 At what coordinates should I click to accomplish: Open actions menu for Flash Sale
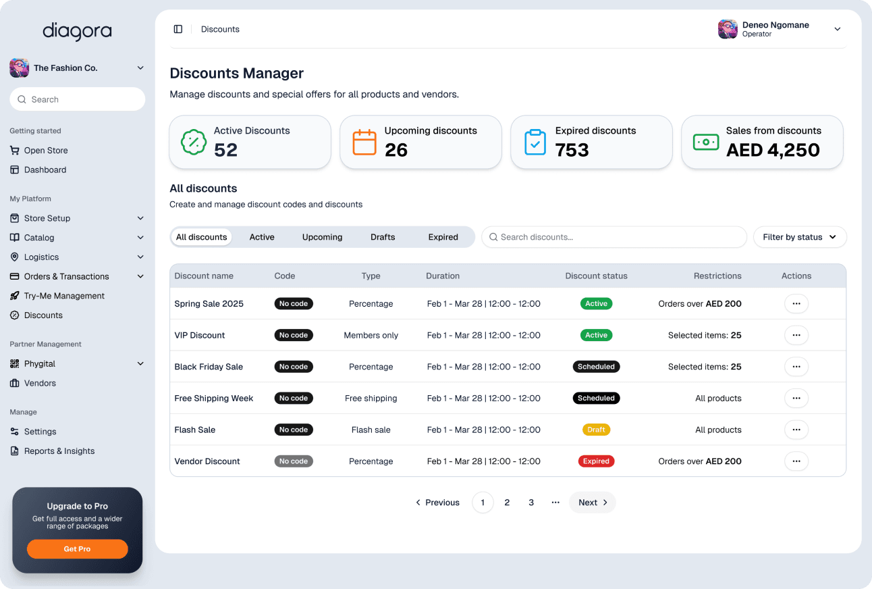coord(796,429)
